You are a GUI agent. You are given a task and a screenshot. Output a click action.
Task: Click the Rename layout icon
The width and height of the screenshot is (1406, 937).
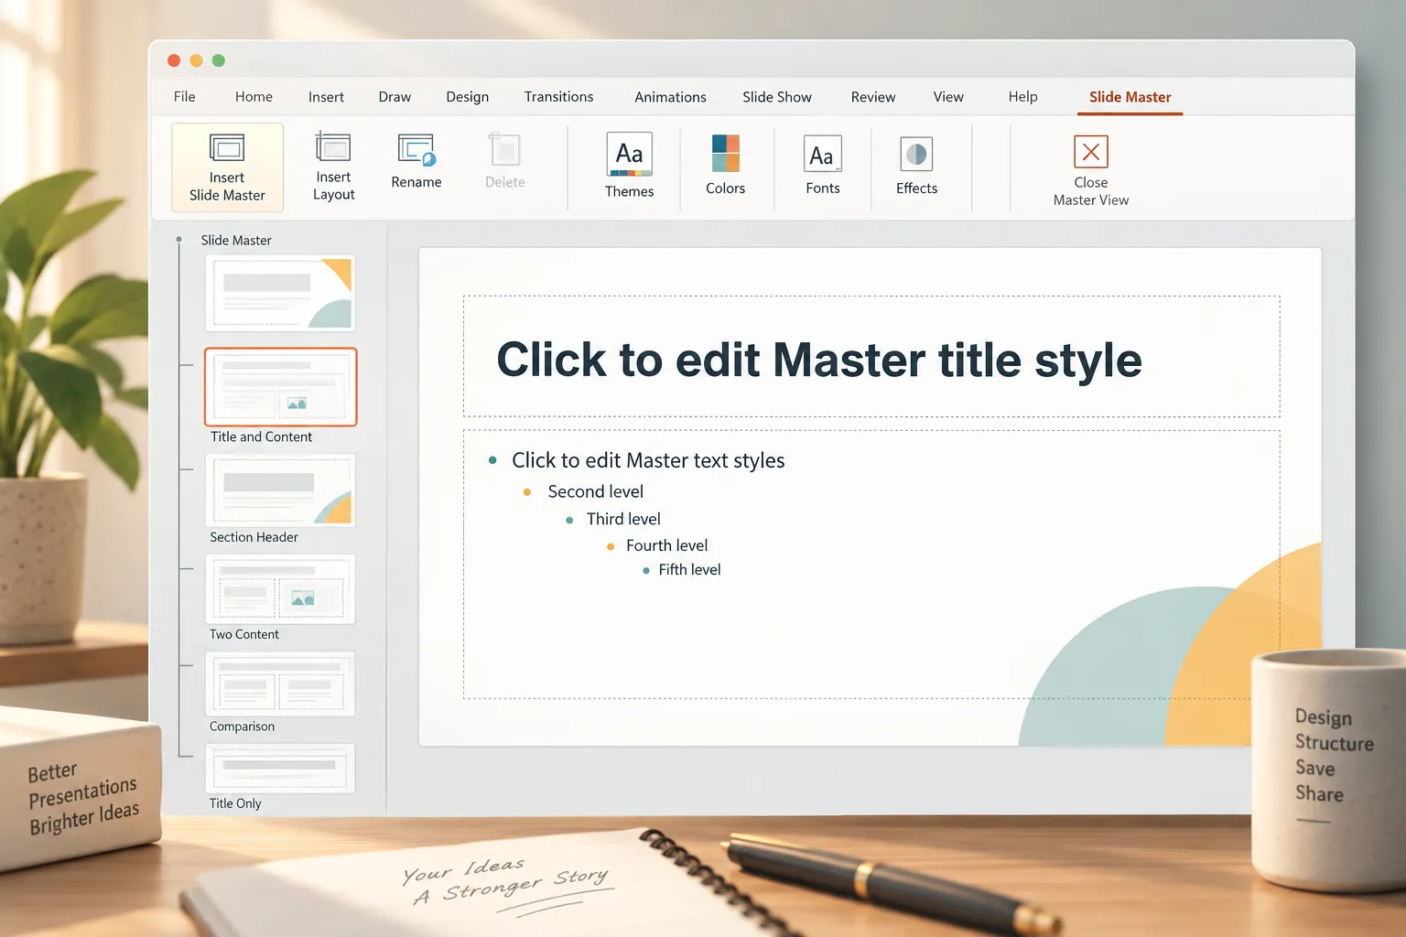pos(416,150)
